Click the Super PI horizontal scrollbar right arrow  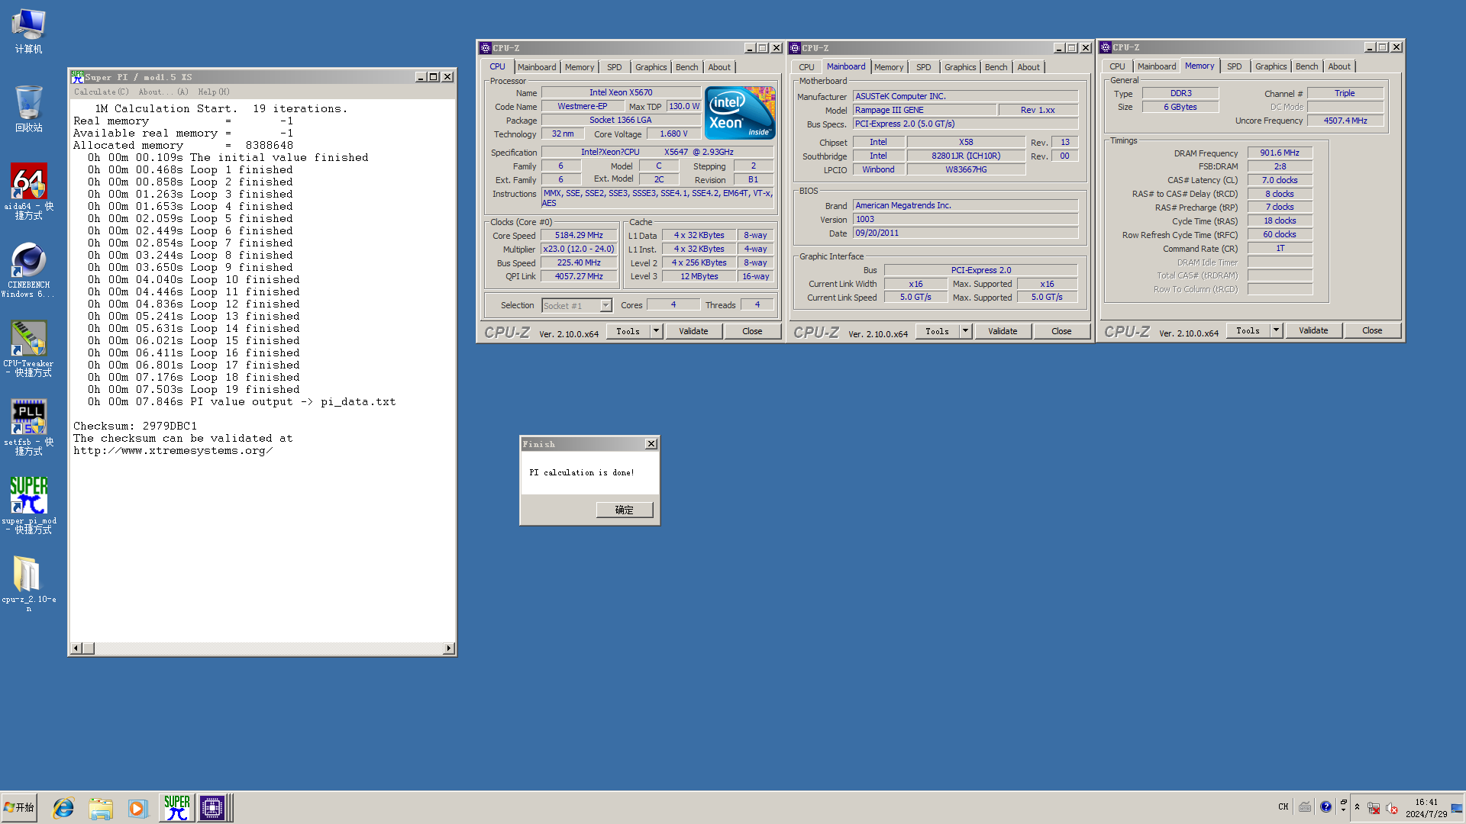tap(449, 648)
